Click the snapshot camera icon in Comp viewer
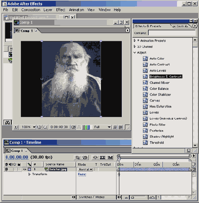Viewport: 199px width, 203px height. [x=73, y=127]
